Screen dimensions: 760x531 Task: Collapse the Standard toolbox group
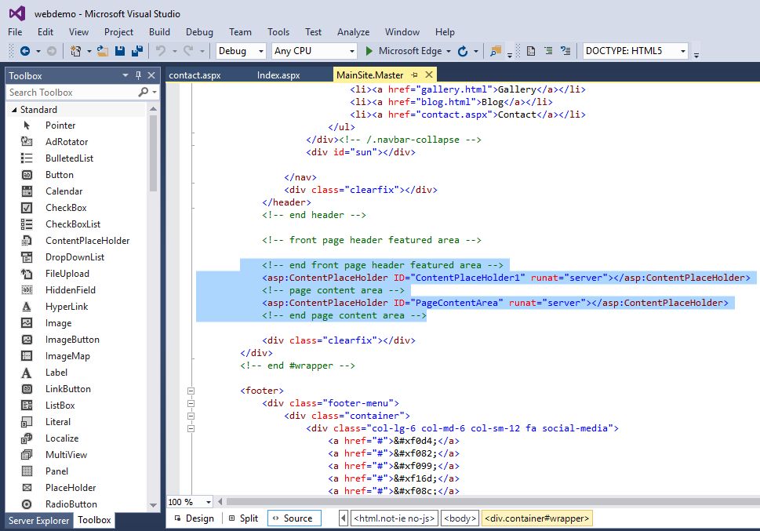(x=14, y=110)
